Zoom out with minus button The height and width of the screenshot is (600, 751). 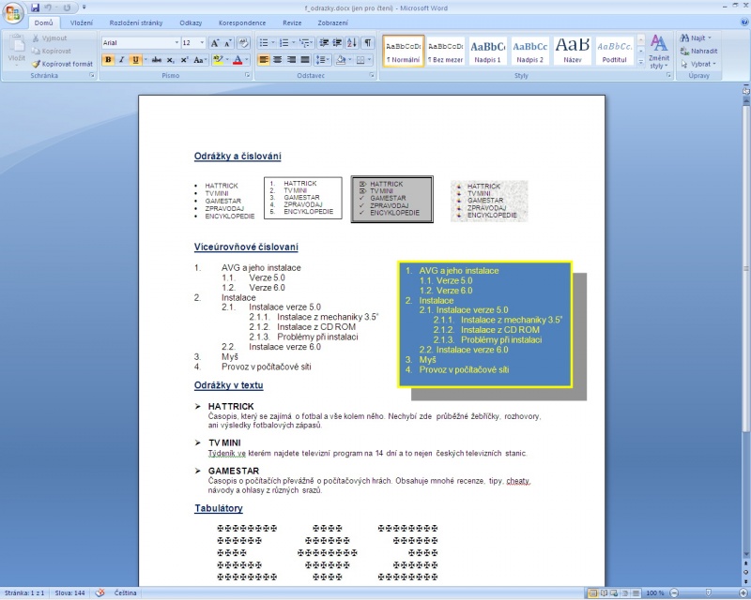pos(674,593)
